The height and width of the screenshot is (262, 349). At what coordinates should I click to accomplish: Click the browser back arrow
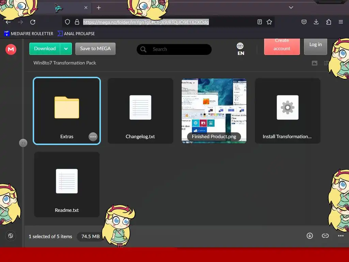click(8, 22)
